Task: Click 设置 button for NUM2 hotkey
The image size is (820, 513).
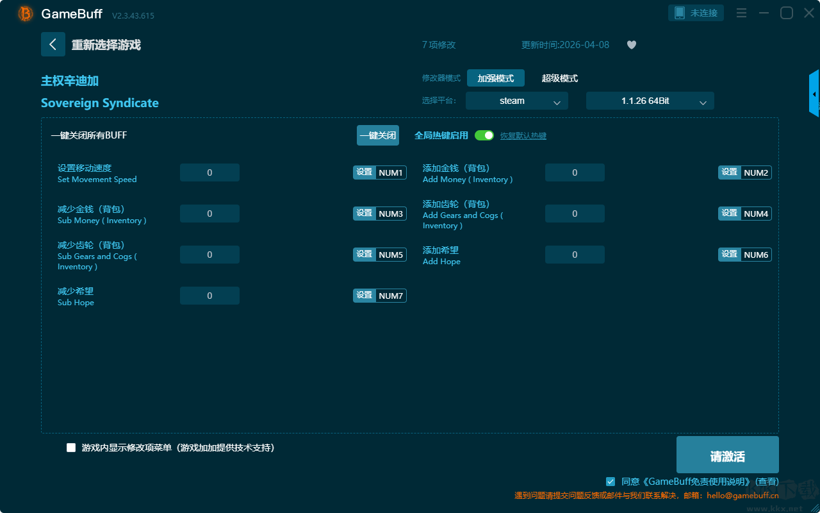Action: [x=730, y=172]
